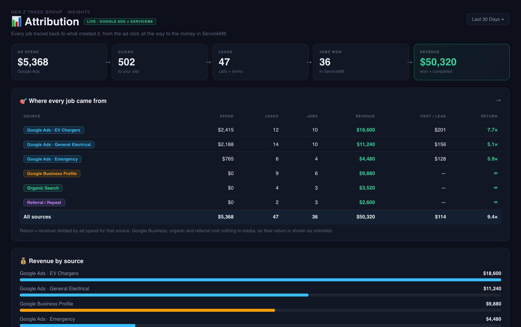Image resolution: width=521 pixels, height=327 pixels.
Task: Click the bar chart icon beside Attribution
Action: (x=16, y=22)
